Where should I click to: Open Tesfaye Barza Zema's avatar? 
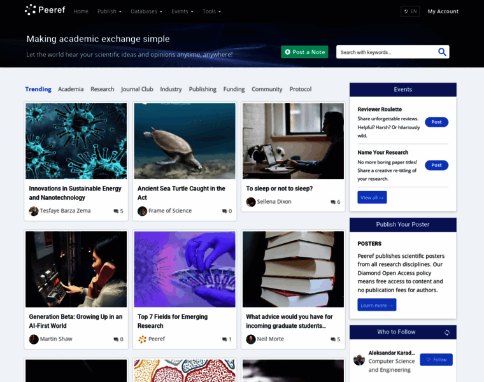[x=34, y=211]
